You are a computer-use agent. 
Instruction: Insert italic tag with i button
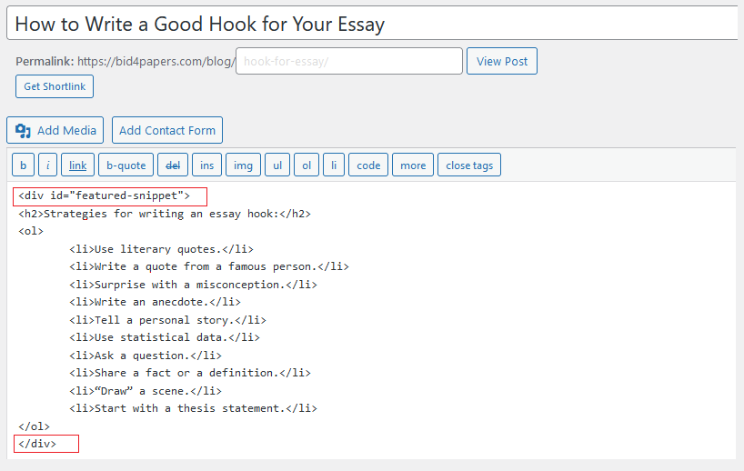point(48,165)
